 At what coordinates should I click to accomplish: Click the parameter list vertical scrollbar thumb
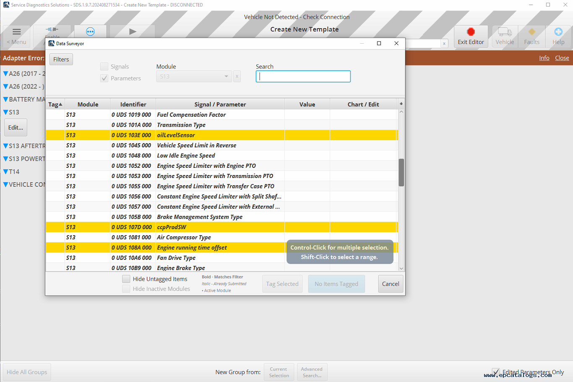[x=401, y=173]
